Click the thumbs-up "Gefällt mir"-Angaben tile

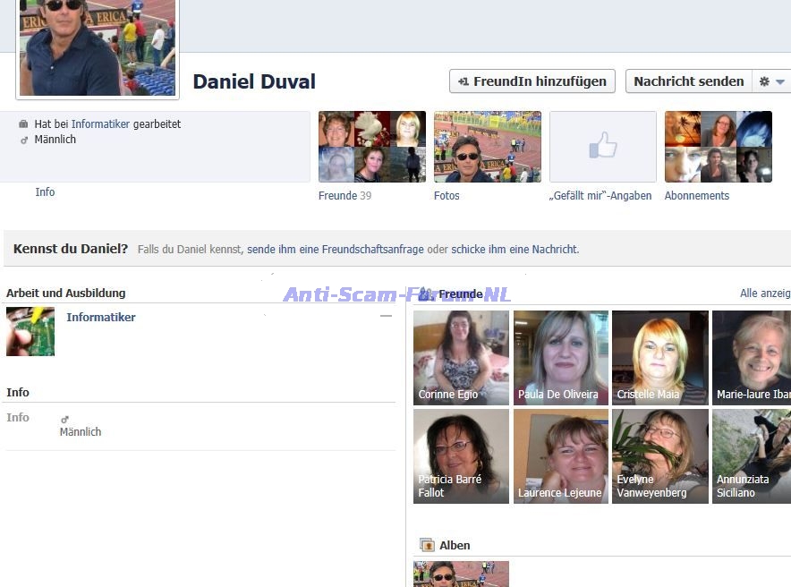(602, 147)
